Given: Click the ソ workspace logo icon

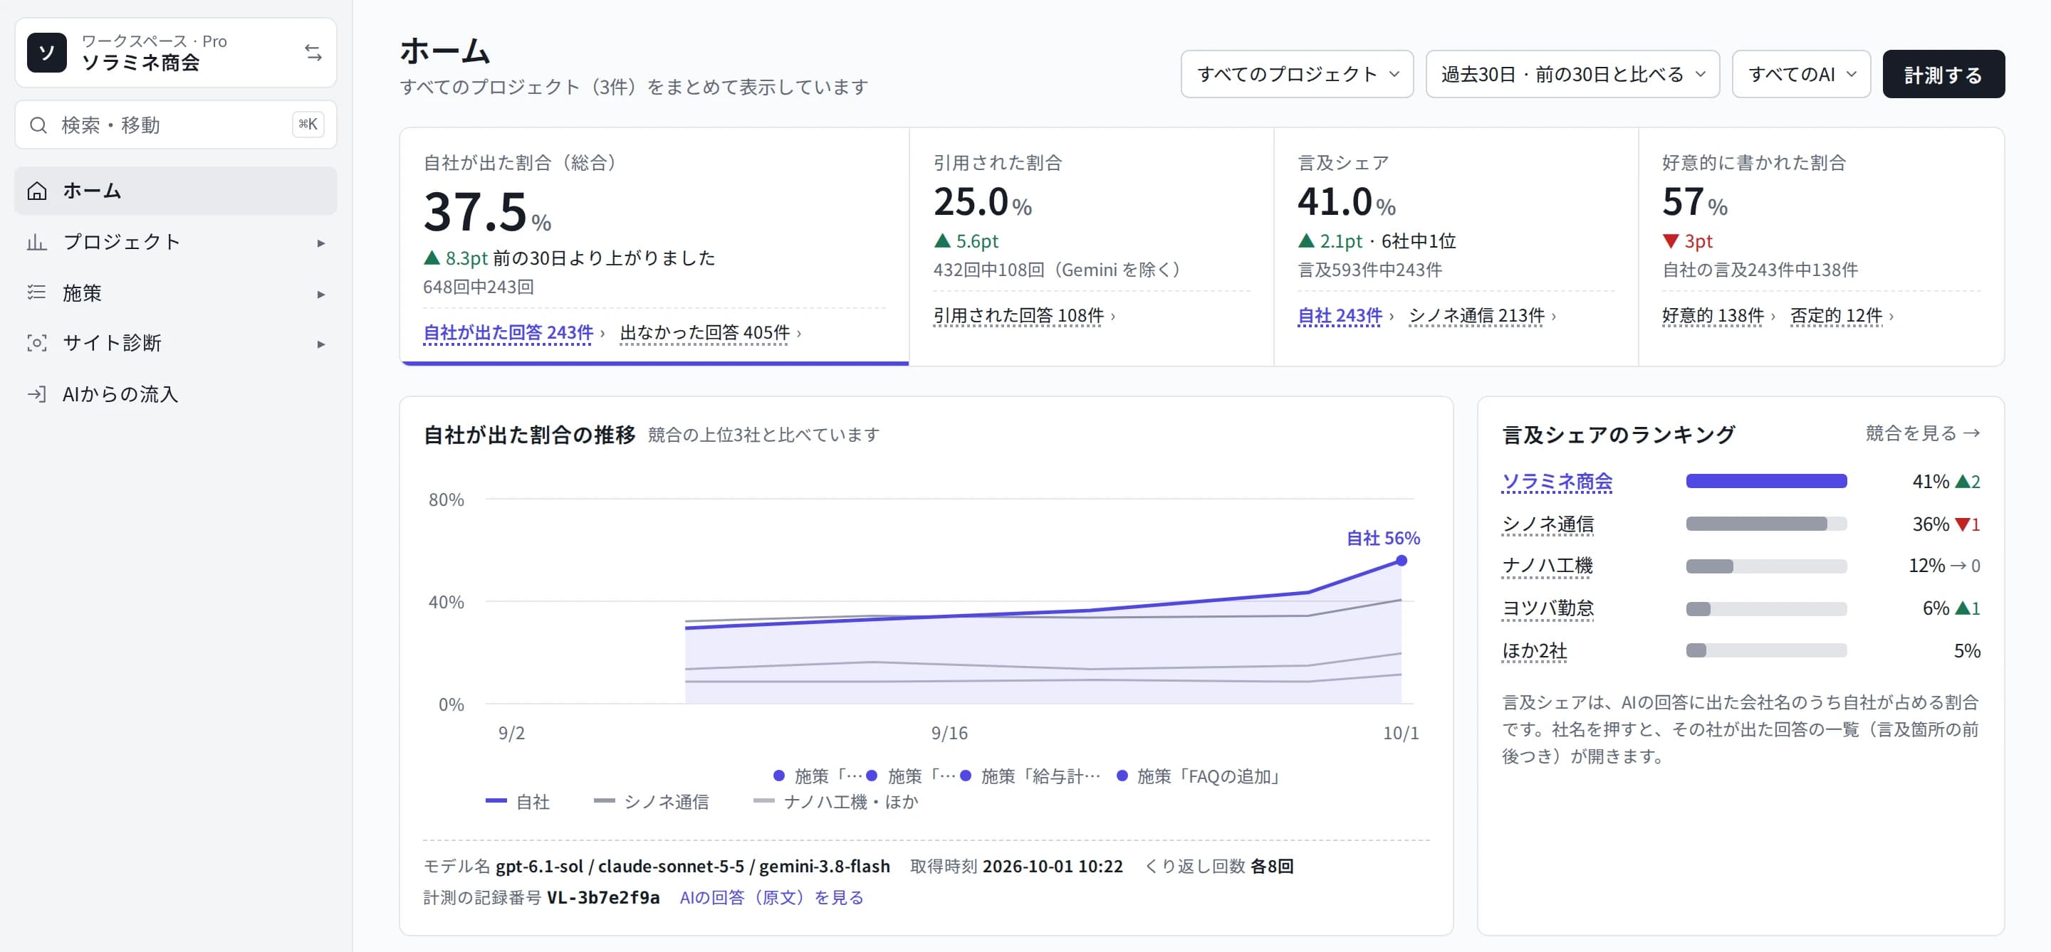Looking at the screenshot, I should tap(47, 53).
